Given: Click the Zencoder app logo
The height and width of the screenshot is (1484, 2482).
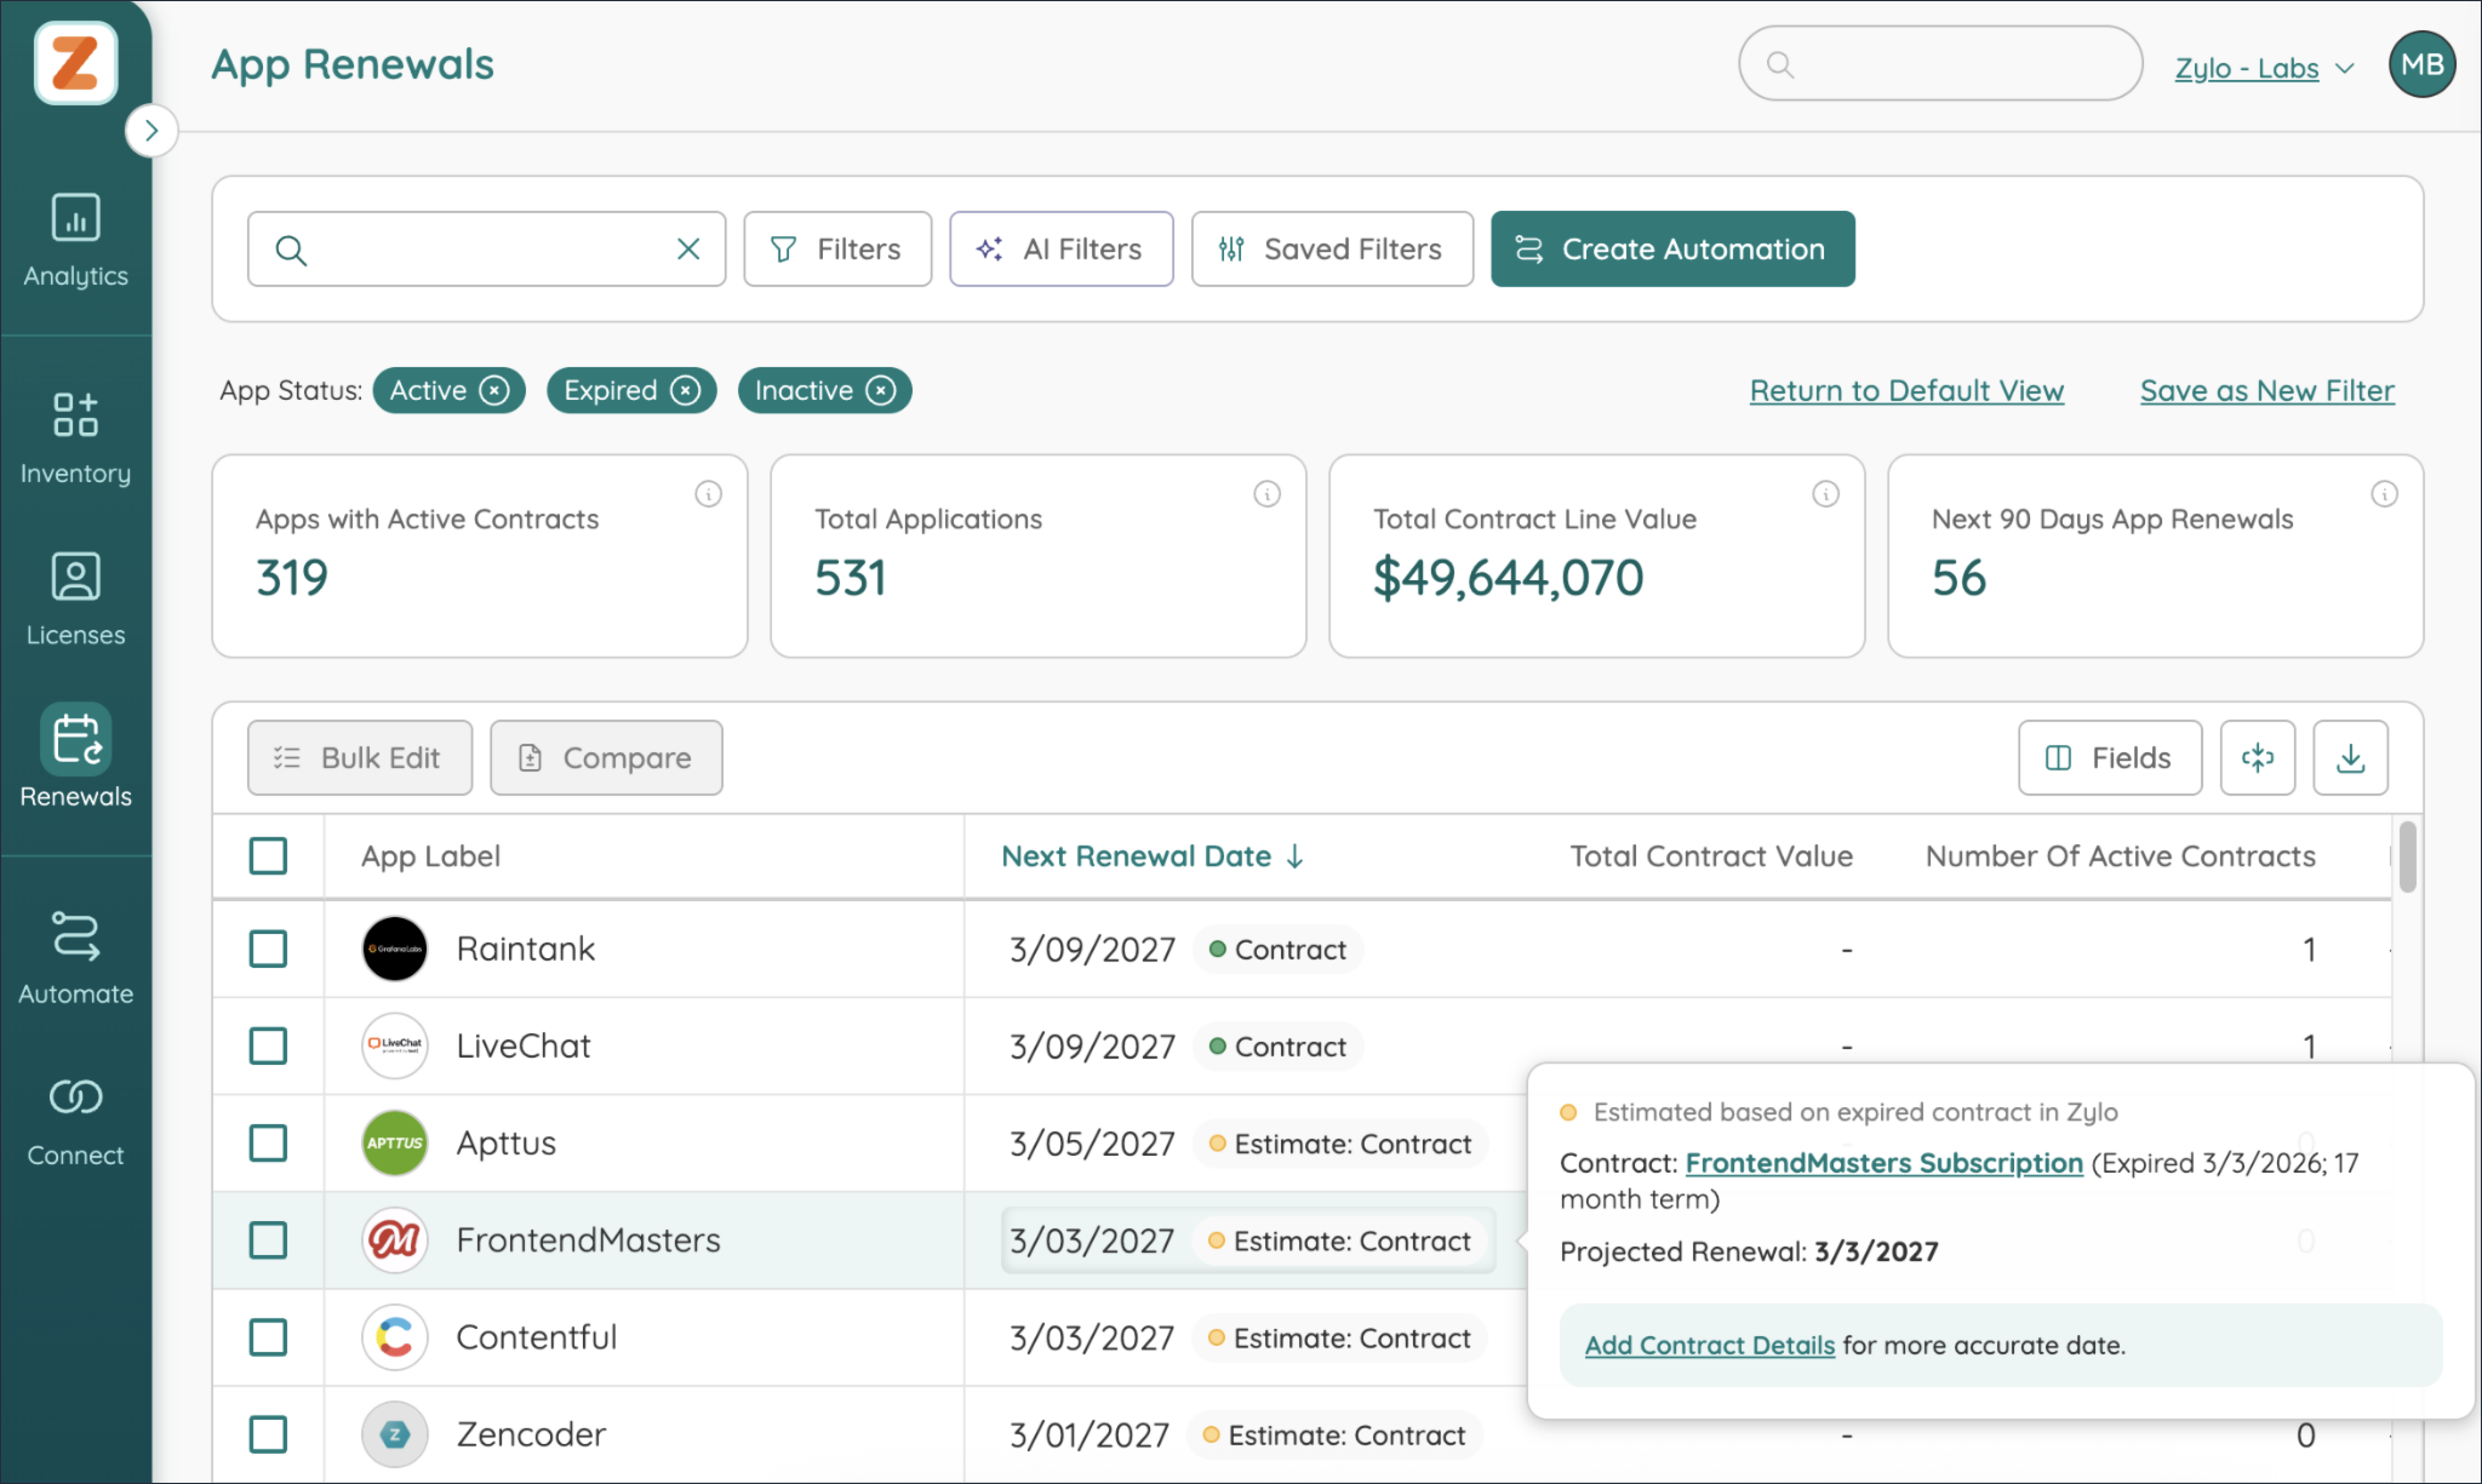Looking at the screenshot, I should click(x=395, y=1434).
